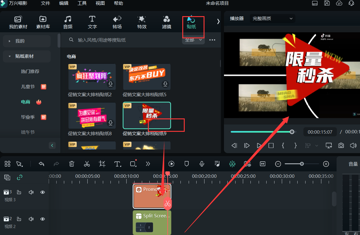Open the 编辑 menu

64,3
